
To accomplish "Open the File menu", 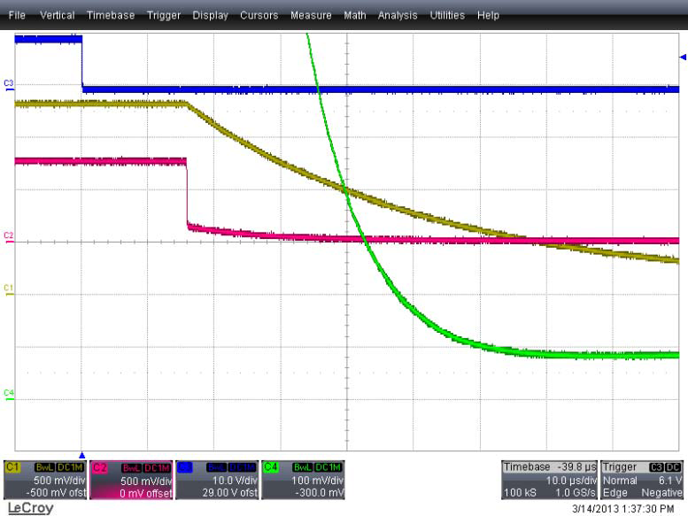I will [18, 15].
